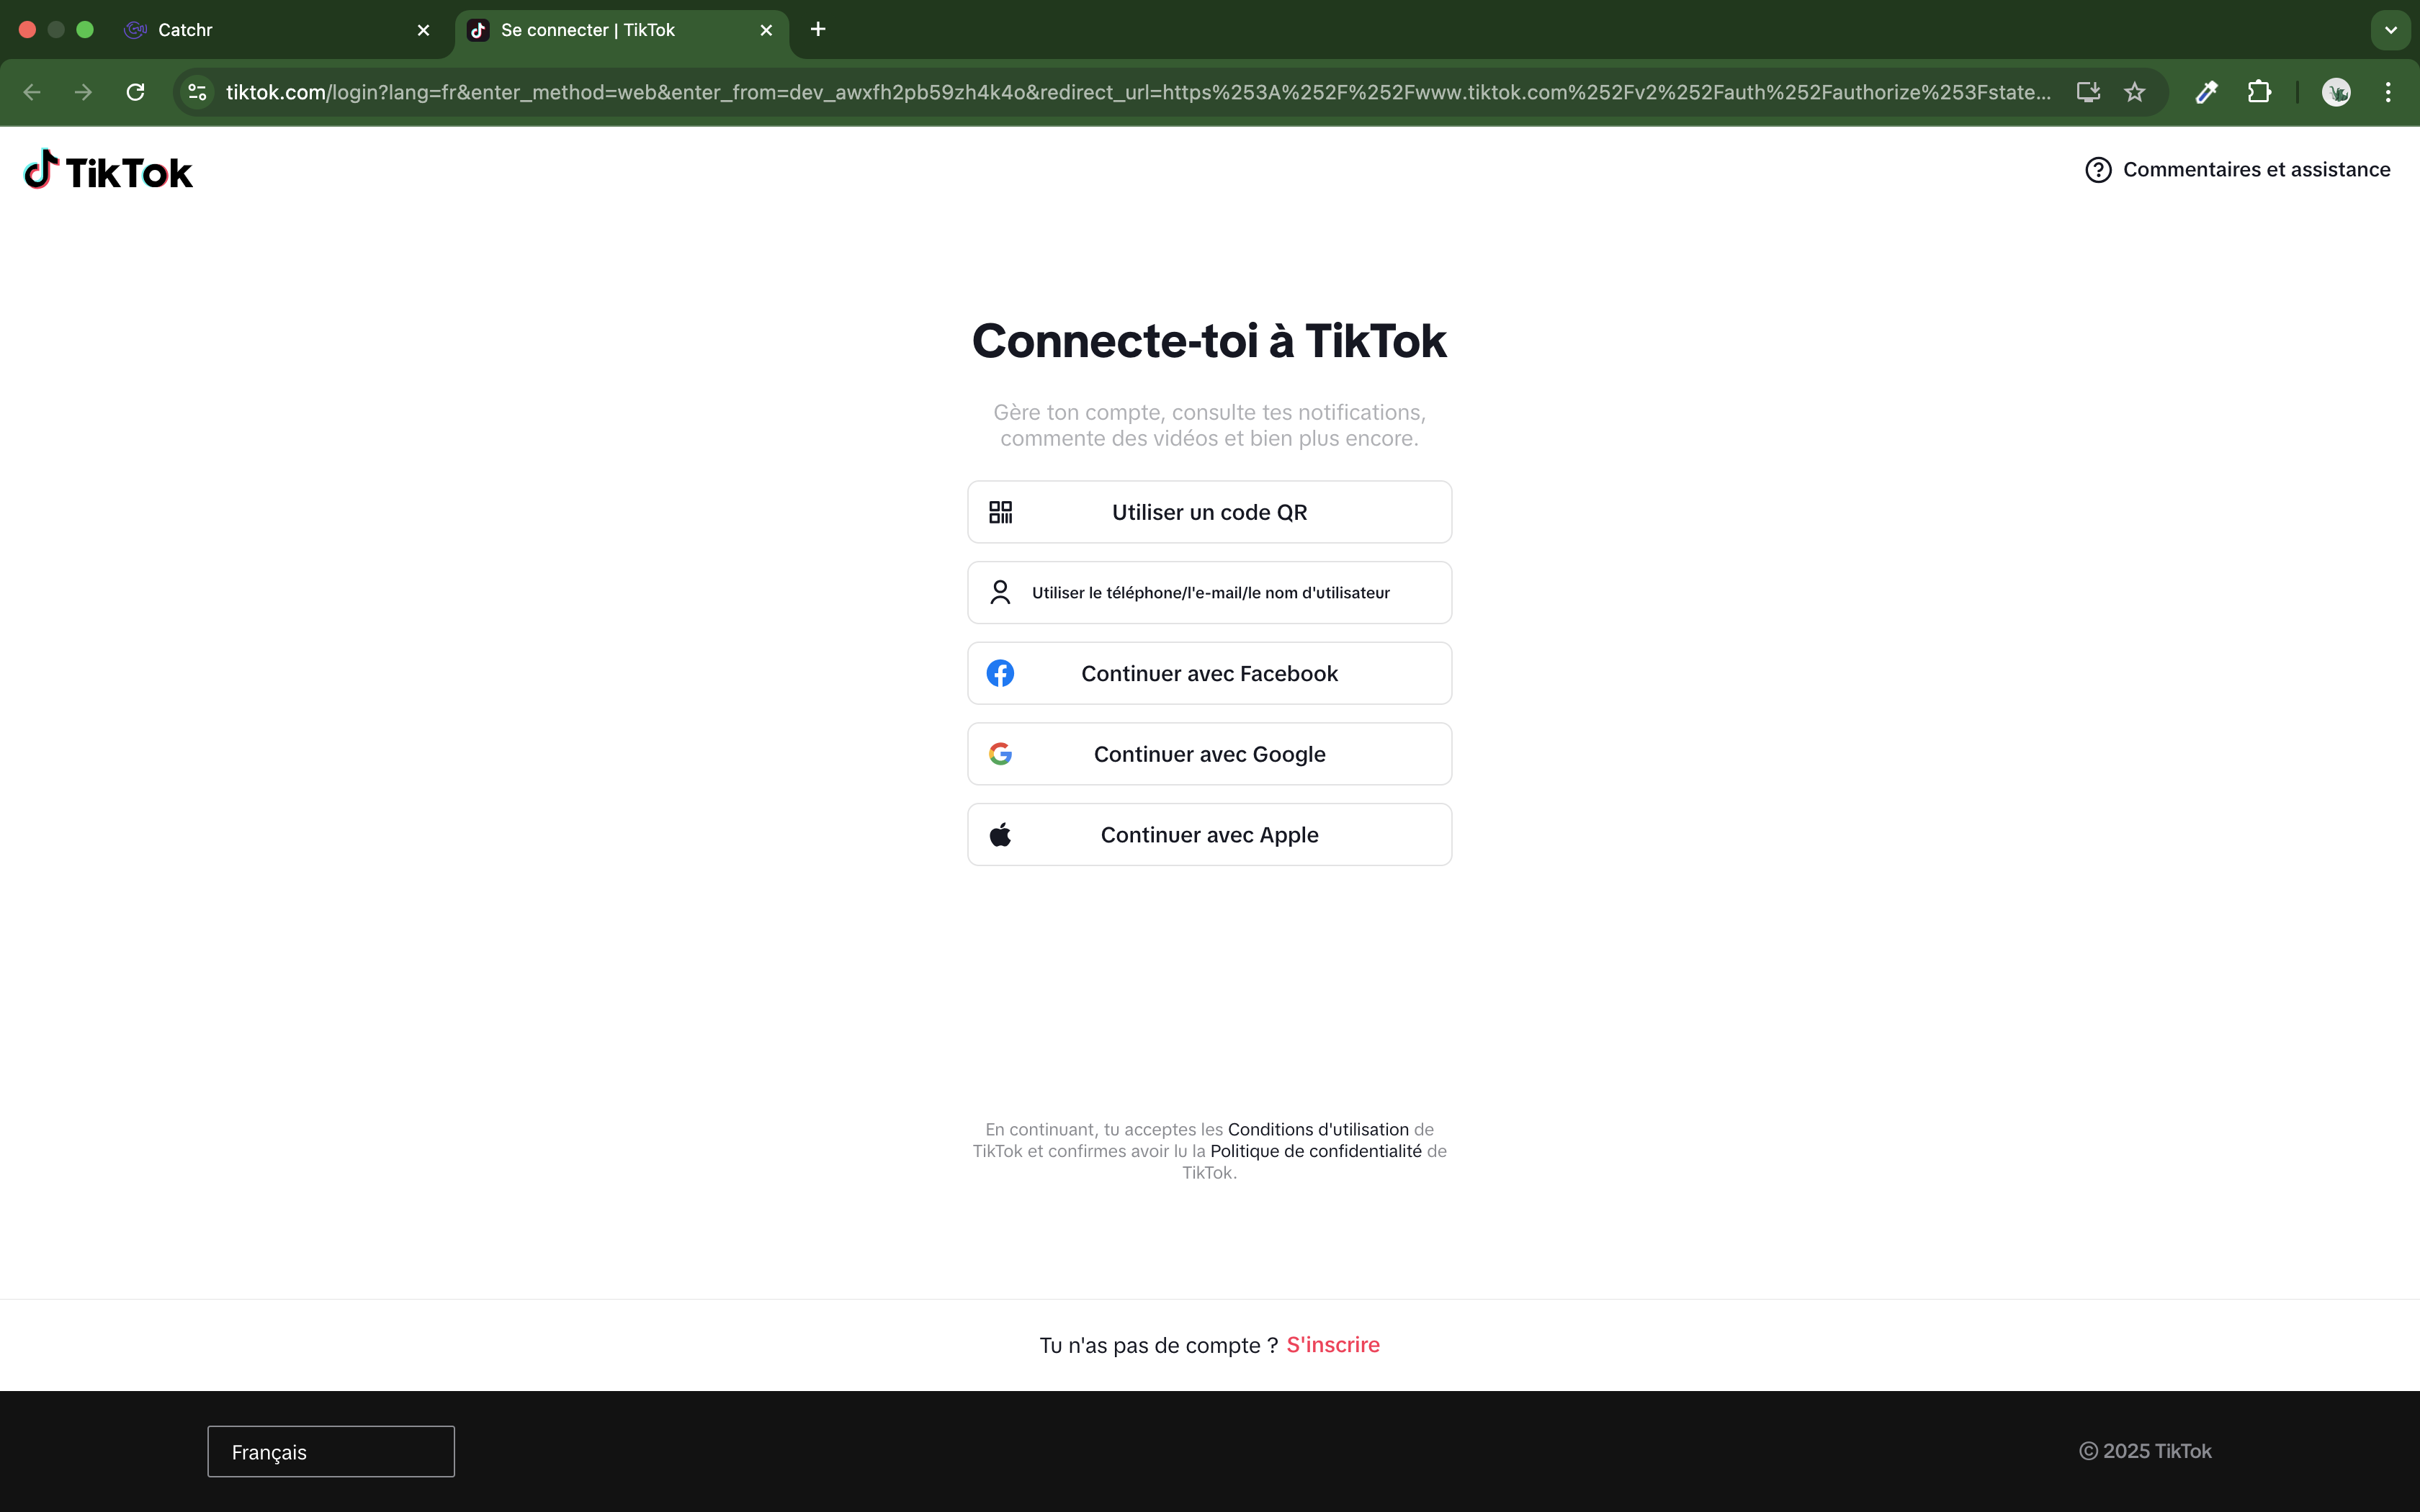Open the Extensions puzzle icon
Image resolution: width=2420 pixels, height=1512 pixels.
click(2259, 92)
